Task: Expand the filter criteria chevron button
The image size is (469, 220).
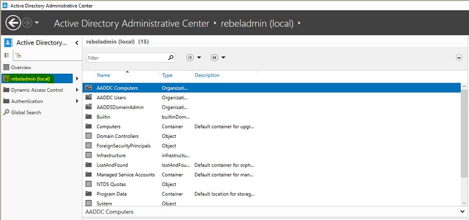Action: pos(459,58)
